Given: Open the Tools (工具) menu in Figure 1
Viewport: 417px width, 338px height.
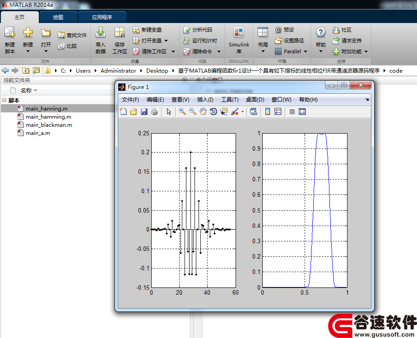Looking at the screenshot, I should 230,100.
